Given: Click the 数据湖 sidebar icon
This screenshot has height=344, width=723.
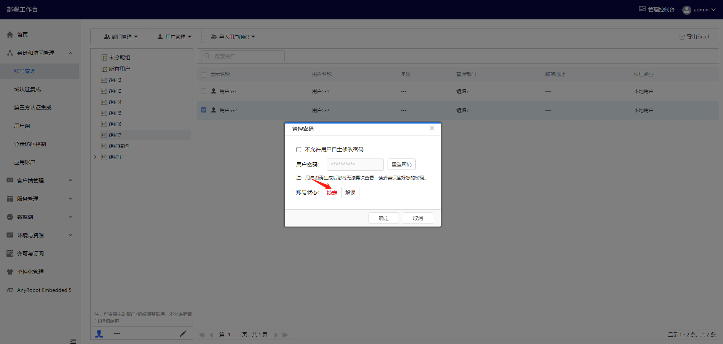Looking at the screenshot, I should 10,217.
